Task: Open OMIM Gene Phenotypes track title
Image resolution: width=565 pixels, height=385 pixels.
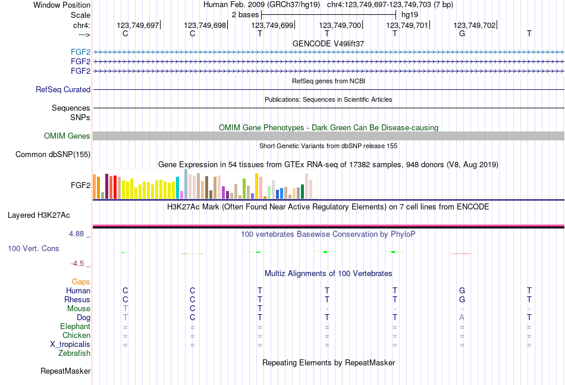Action: click(x=328, y=127)
